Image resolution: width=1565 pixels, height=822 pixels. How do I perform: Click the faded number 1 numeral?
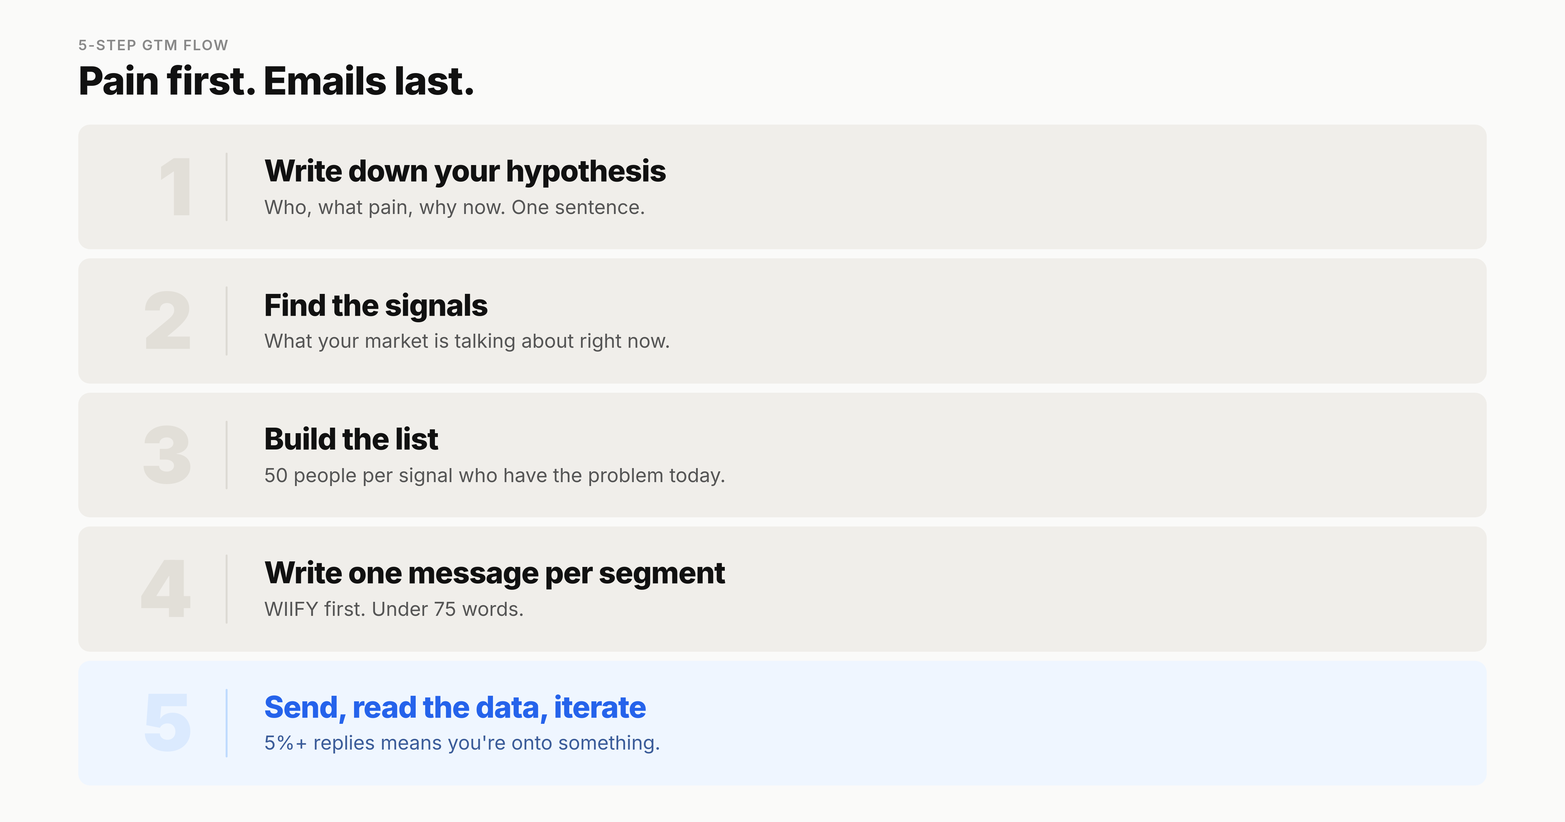pyautogui.click(x=176, y=187)
